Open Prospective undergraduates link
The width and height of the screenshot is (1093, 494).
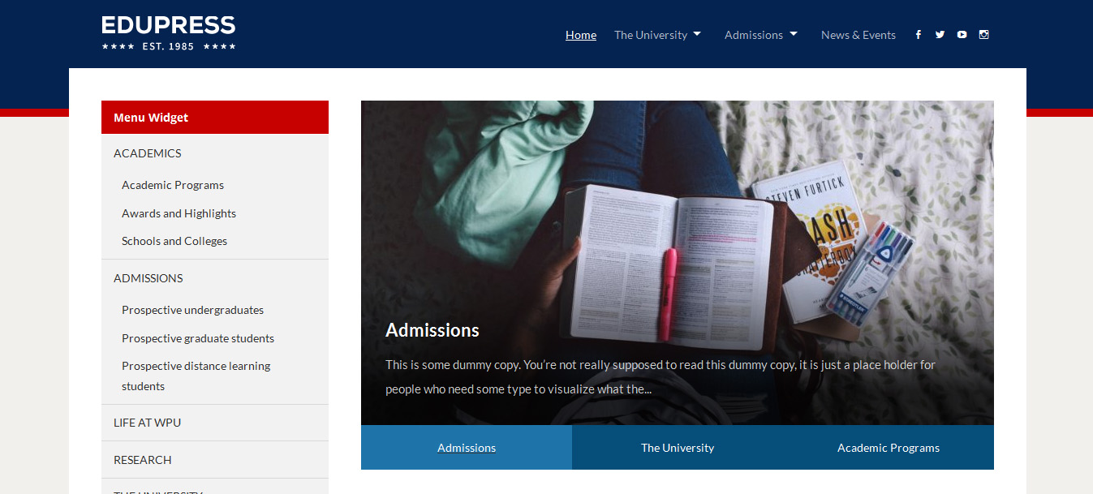(x=192, y=310)
